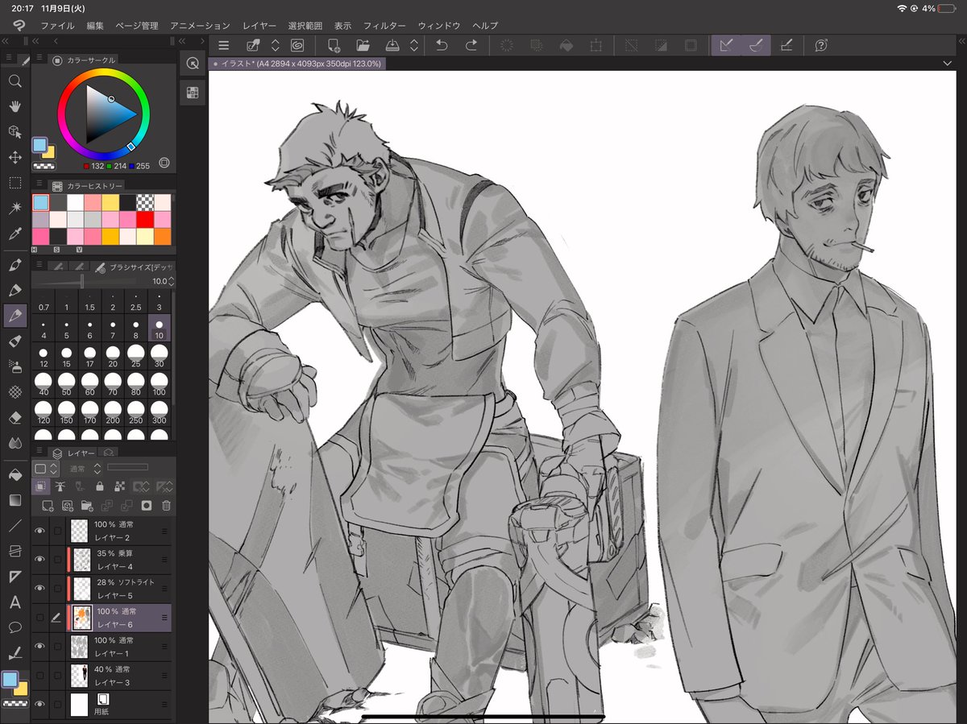Toggle Lock layer padlock icon
The height and width of the screenshot is (724, 967).
tap(99, 486)
